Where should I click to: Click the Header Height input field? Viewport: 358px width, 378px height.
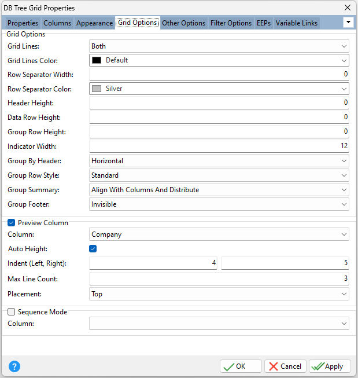click(219, 102)
